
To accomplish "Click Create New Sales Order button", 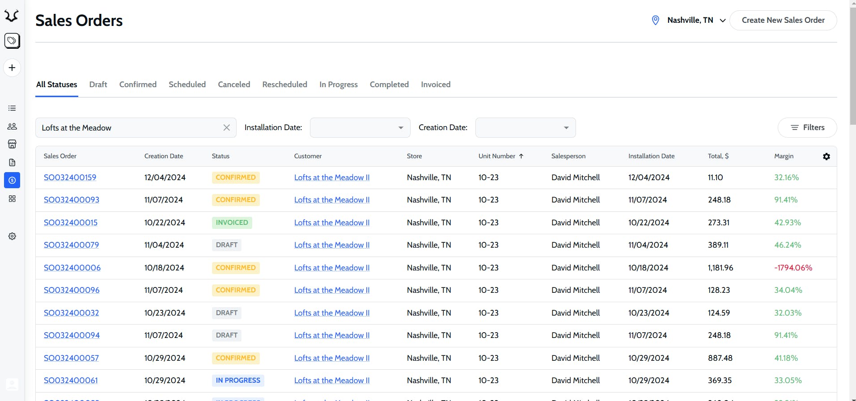I will 783,20.
